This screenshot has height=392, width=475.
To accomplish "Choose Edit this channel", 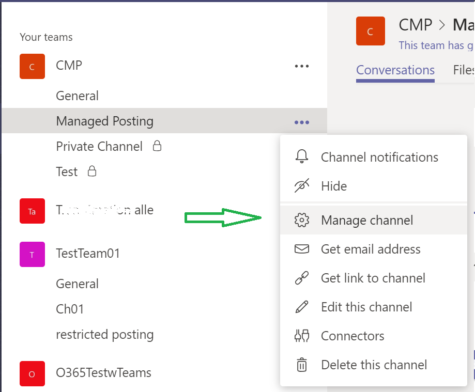I will tap(374, 307).
